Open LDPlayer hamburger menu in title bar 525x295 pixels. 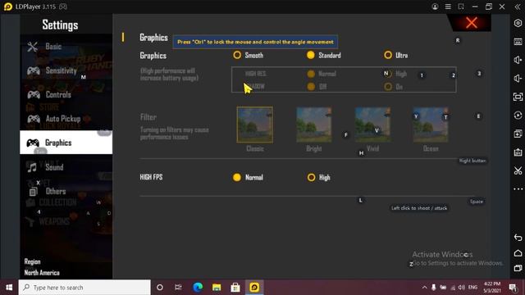448,7
